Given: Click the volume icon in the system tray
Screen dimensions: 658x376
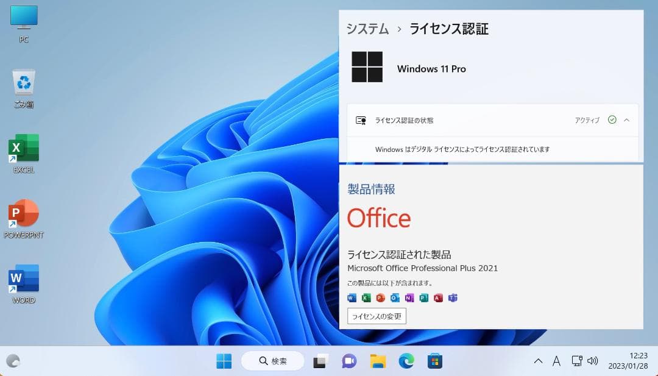Looking at the screenshot, I should click(592, 361).
